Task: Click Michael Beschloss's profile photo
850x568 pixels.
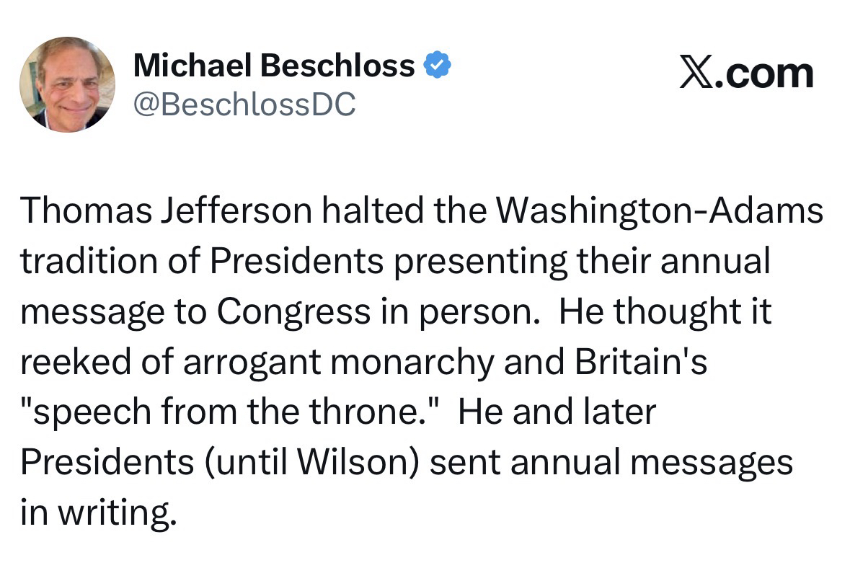Action: coord(66,84)
